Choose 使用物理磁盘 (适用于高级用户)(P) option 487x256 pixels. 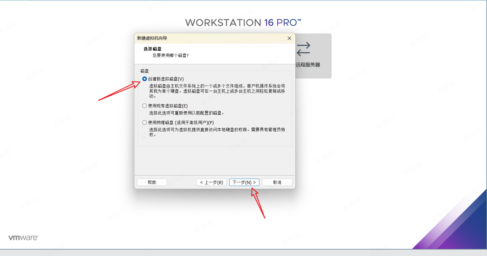145,122
